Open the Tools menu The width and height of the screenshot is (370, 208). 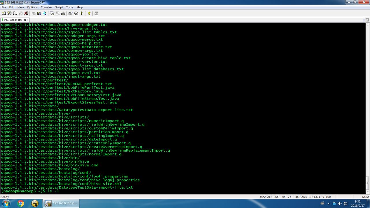70,7
